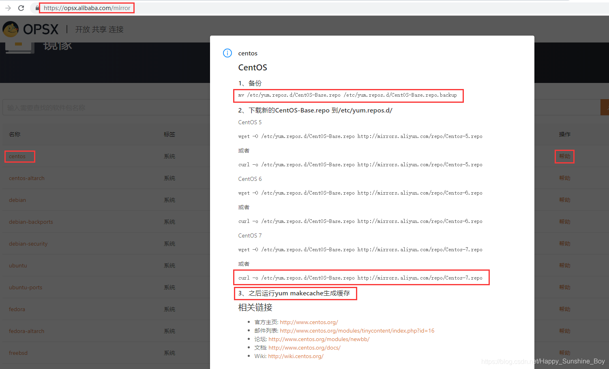Open the fedora mirror entry
The width and height of the screenshot is (609, 369).
17,309
